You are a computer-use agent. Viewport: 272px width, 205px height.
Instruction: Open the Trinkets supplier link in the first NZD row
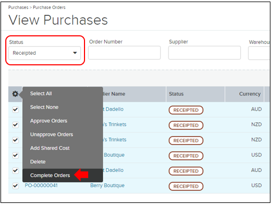click(x=115, y=124)
